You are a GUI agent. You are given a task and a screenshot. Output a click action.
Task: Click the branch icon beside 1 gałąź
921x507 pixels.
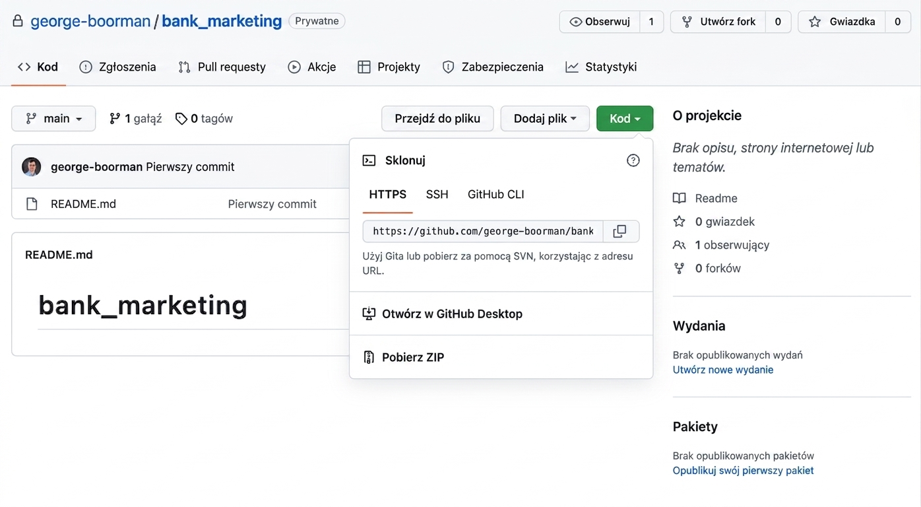click(x=115, y=119)
